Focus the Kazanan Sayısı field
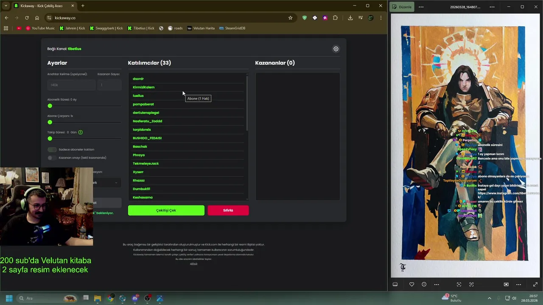The image size is (543, 305). click(x=109, y=85)
